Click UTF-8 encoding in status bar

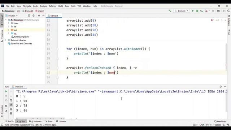coord(209,125)
